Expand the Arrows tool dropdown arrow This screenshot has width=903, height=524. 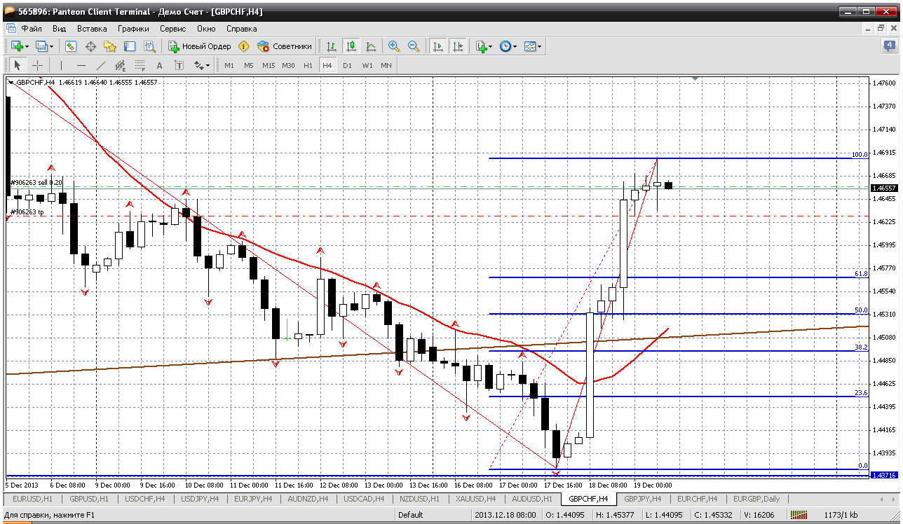coord(208,65)
